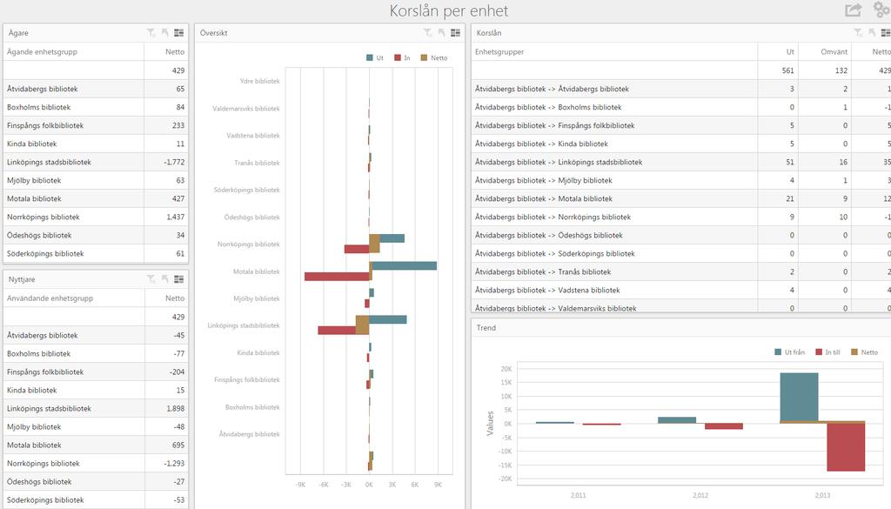Open the settings gears icon beside the title
This screenshot has height=509, width=891.
pyautogui.click(x=882, y=9)
